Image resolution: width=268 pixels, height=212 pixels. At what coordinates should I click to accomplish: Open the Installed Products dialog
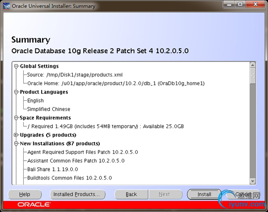[x=78, y=194]
